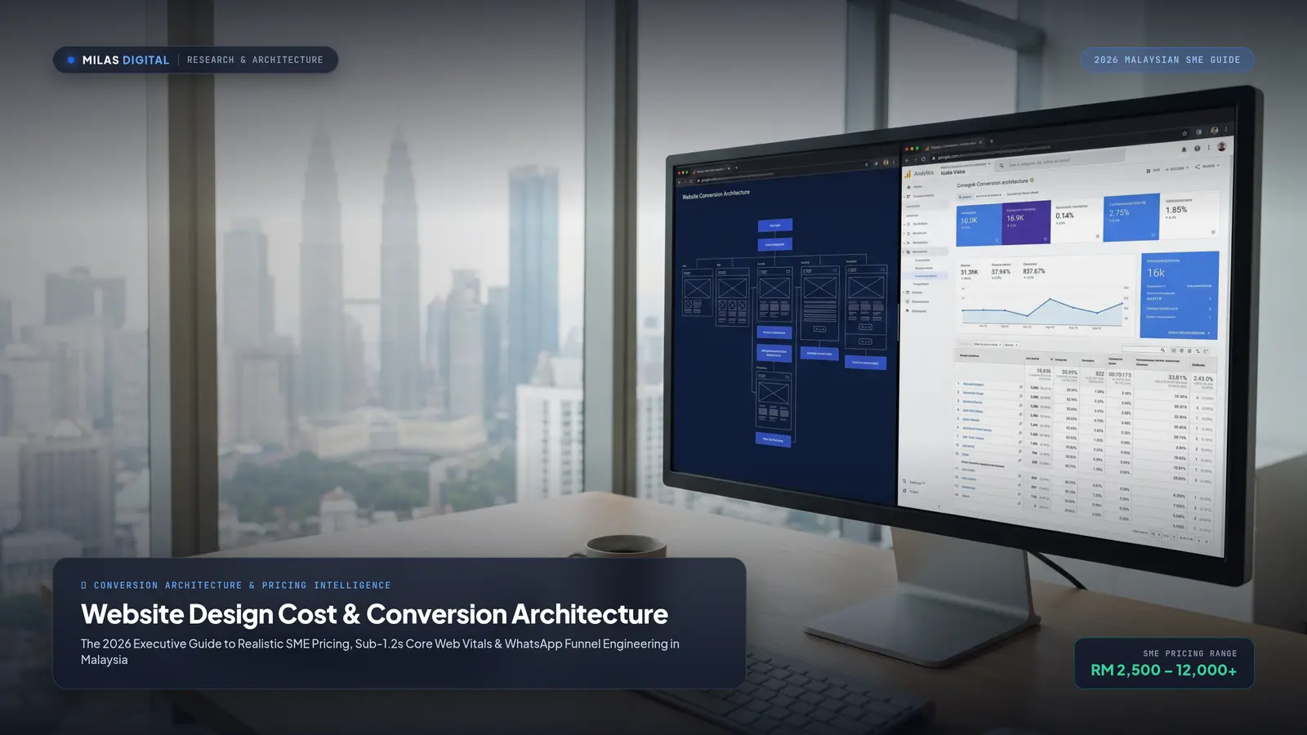Select the 10.0K blue metric card
This screenshot has width=1307, height=735.
click(x=979, y=223)
